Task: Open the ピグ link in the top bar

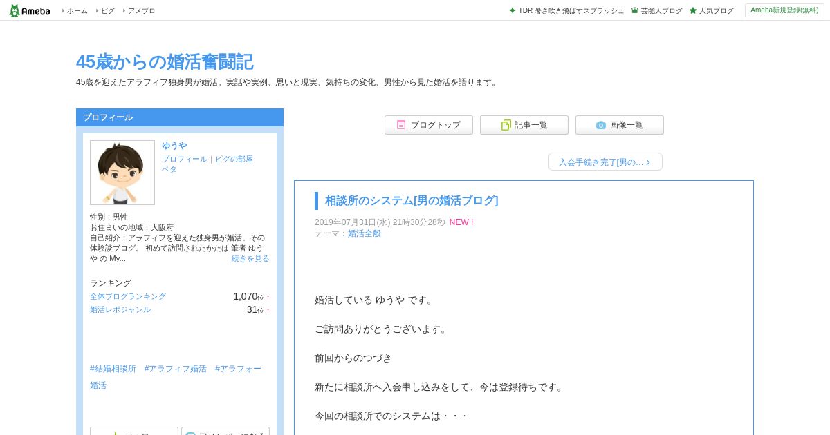Action: click(x=108, y=10)
